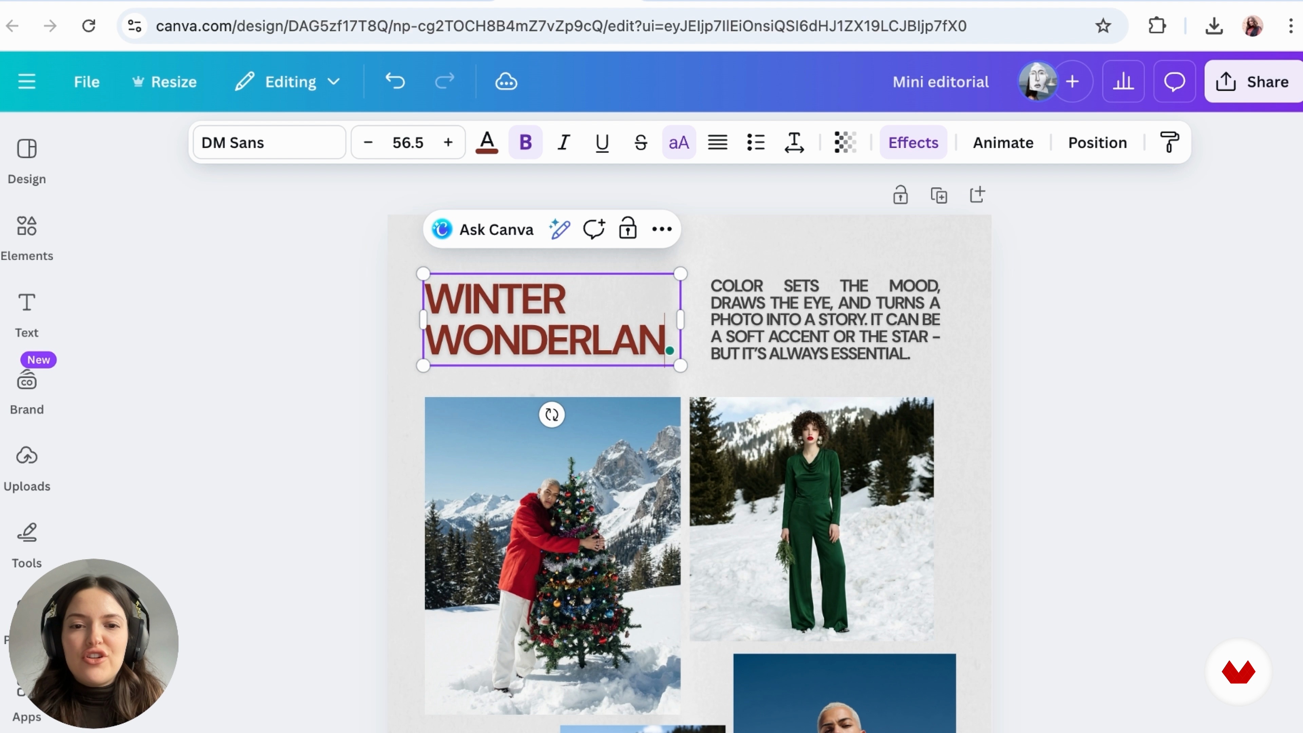Screen dimensions: 1303x733
Task: Click the Undo arrow
Action: [395, 81]
